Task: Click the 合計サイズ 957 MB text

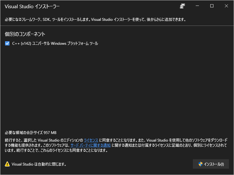Action: 31,132
